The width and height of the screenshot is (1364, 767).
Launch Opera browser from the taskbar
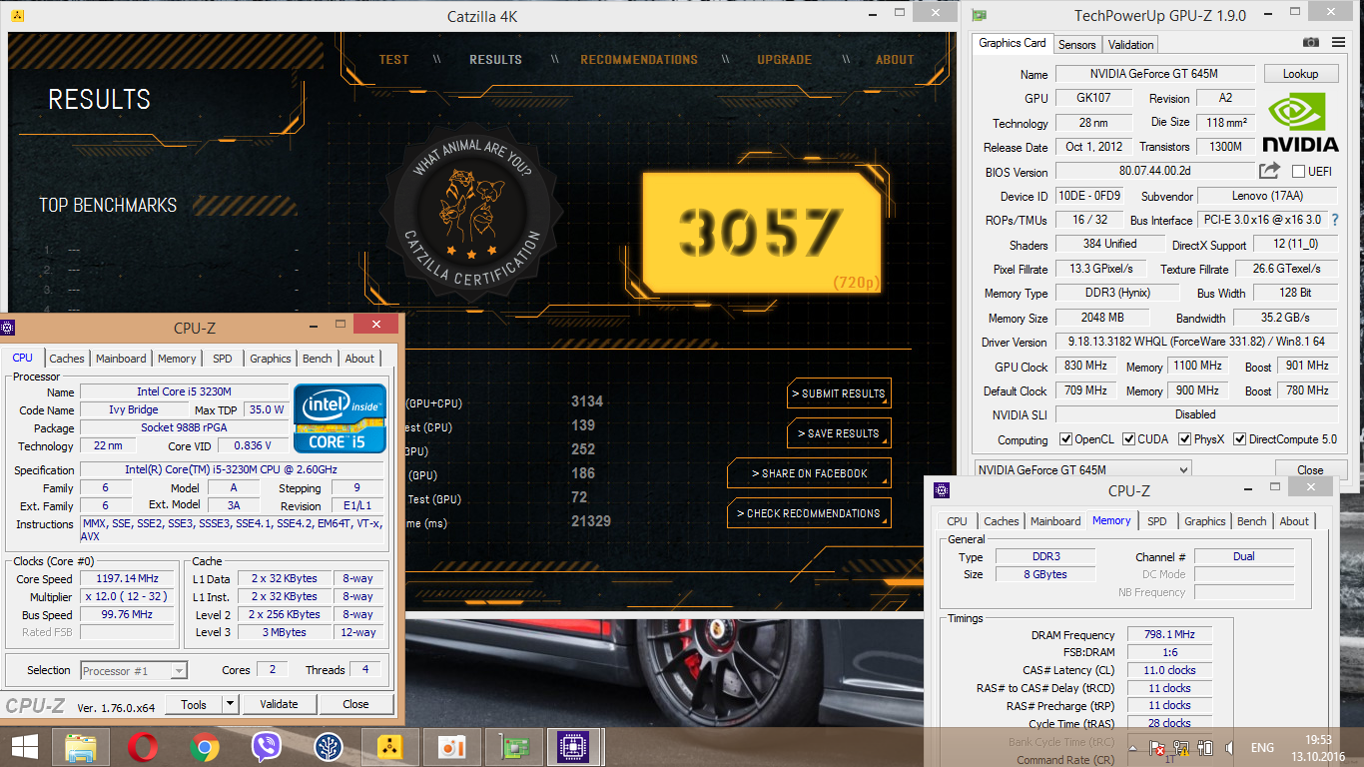coord(144,746)
